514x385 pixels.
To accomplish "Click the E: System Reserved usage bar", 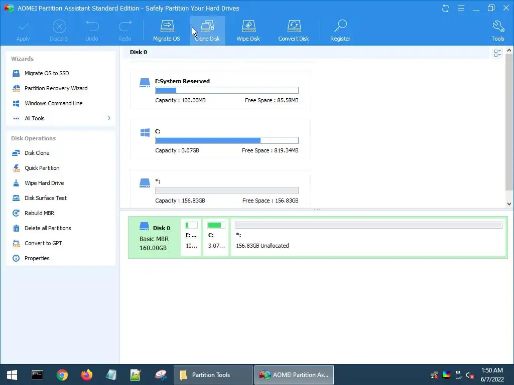I will (227, 90).
